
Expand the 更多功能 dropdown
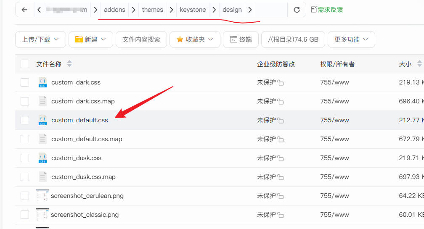coord(351,39)
